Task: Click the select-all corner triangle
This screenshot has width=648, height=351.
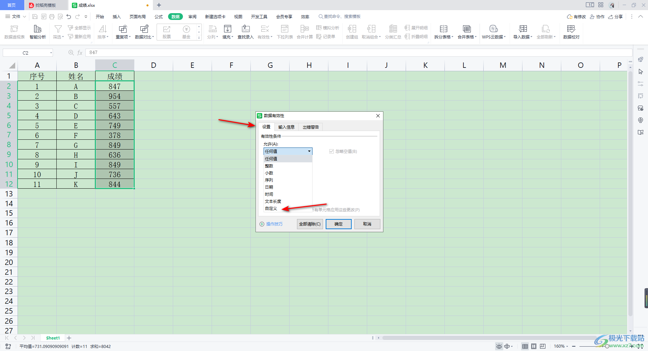Action: pyautogui.click(x=12, y=65)
